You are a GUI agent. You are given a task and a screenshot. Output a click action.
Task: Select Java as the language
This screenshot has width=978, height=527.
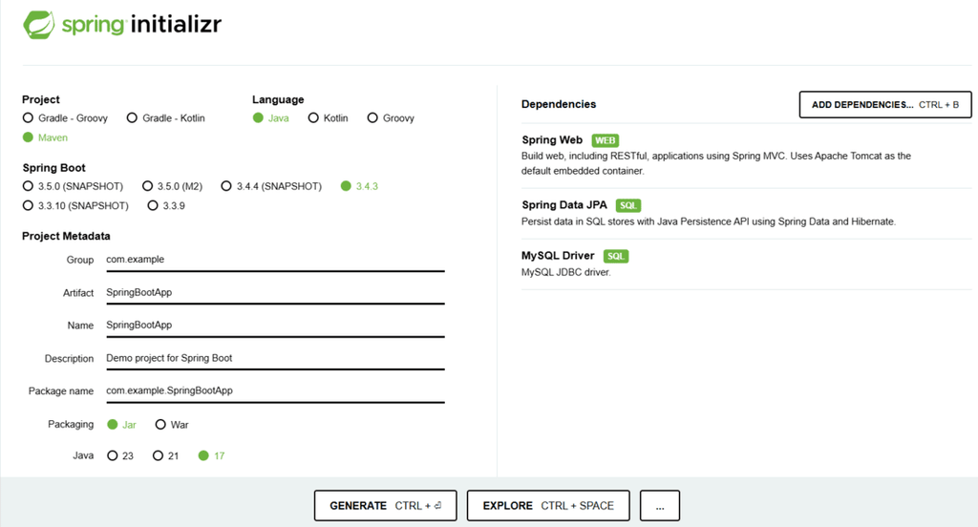point(270,117)
